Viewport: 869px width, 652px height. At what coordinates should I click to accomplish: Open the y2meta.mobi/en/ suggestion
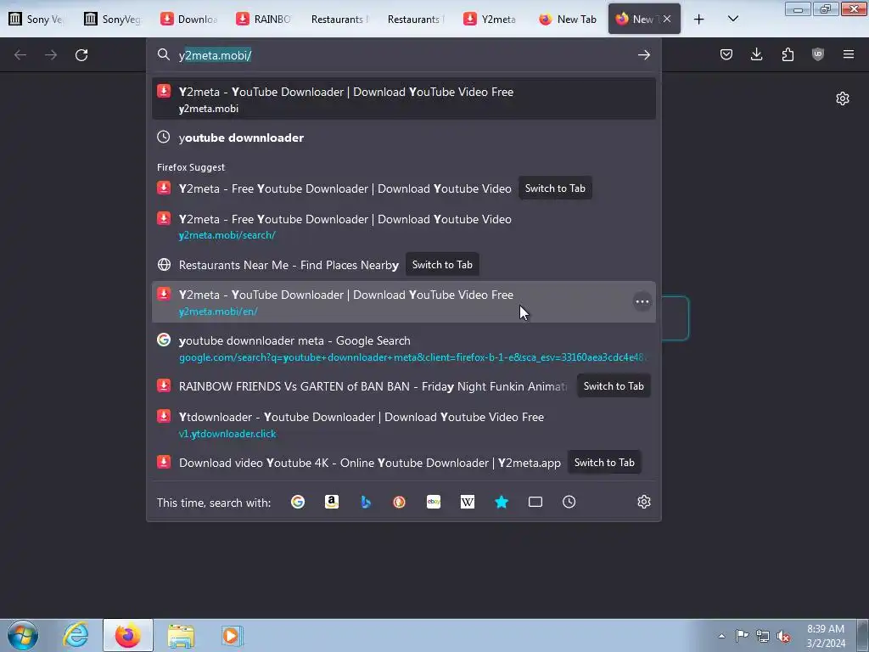click(403, 302)
